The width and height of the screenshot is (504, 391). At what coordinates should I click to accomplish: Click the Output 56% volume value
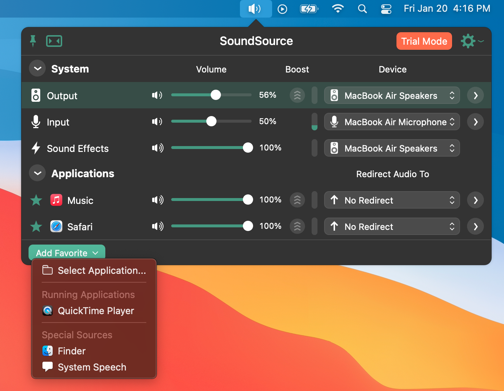(268, 95)
